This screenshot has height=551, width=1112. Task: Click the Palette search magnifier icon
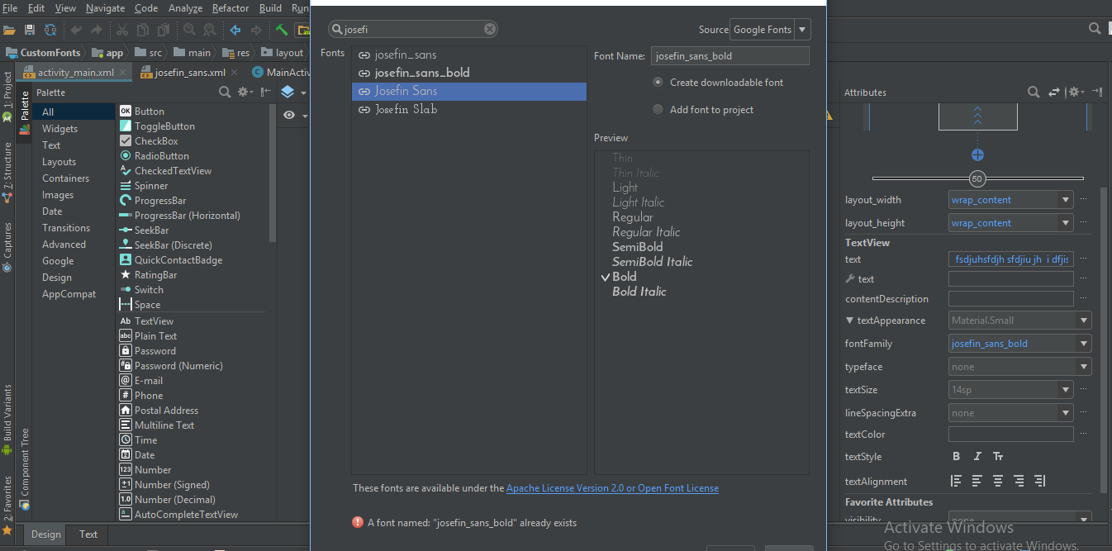pos(225,93)
